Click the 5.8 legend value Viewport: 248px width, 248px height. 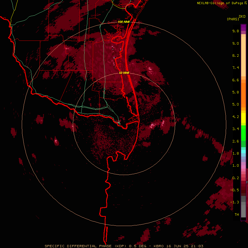tap(236, 92)
